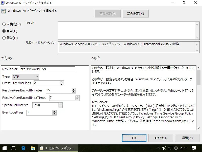Click comment box scroll-up arrow

coord(197,24)
